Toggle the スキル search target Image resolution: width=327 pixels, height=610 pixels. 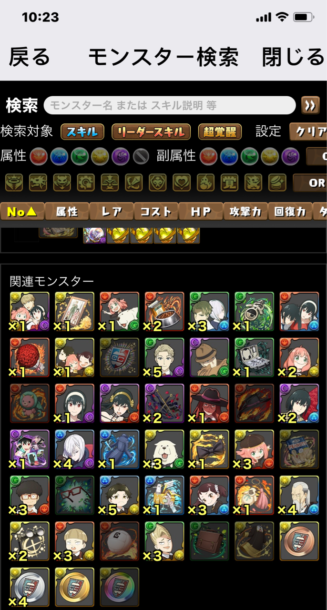click(x=82, y=132)
